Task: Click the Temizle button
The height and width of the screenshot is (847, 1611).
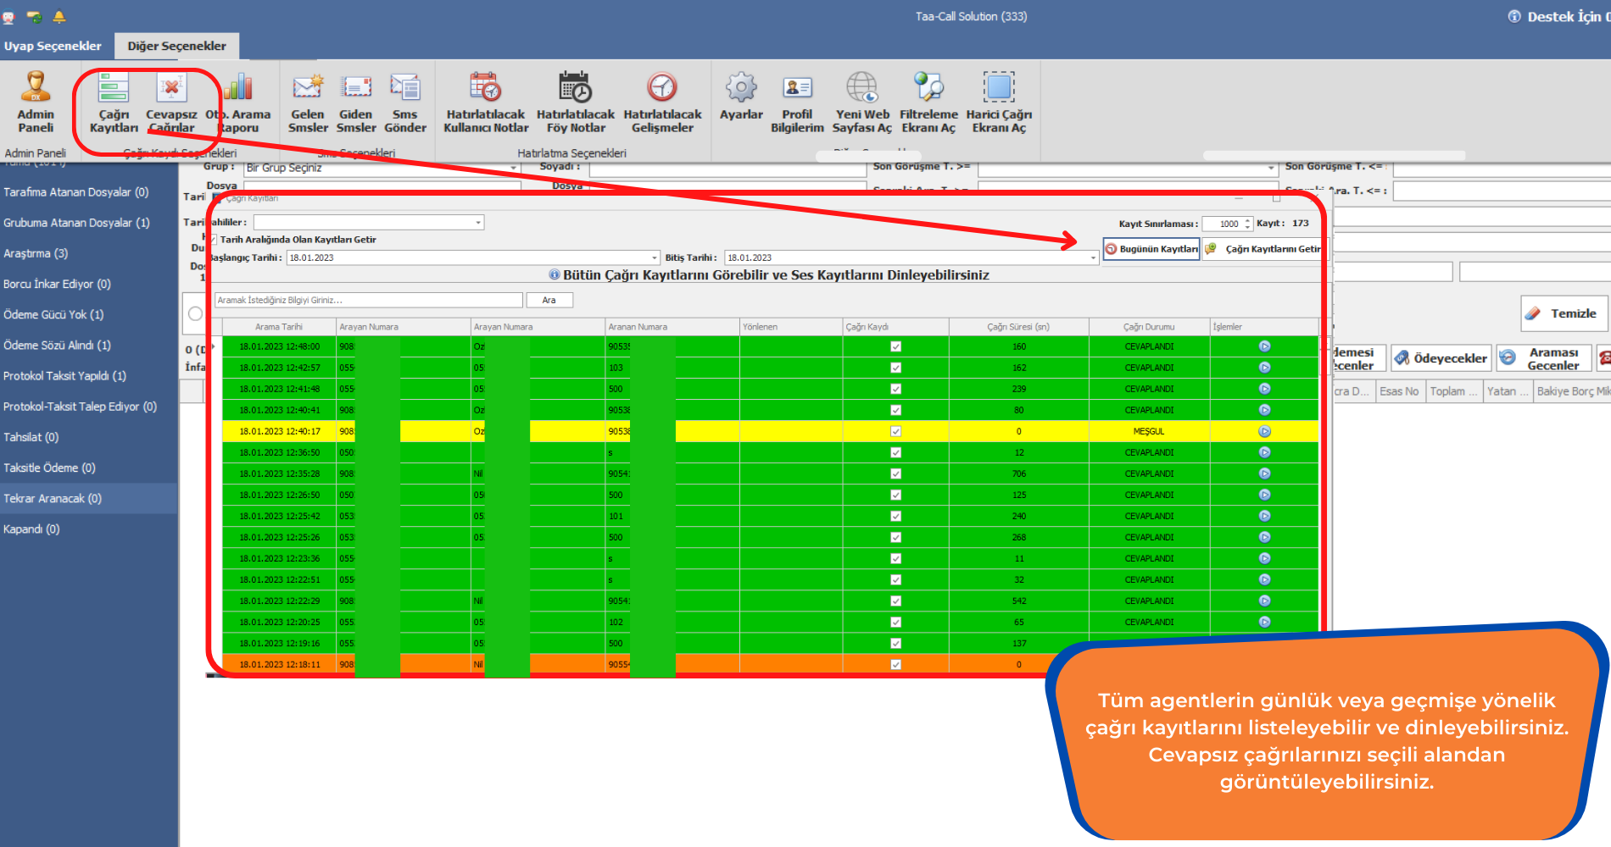Action: pos(1563,313)
